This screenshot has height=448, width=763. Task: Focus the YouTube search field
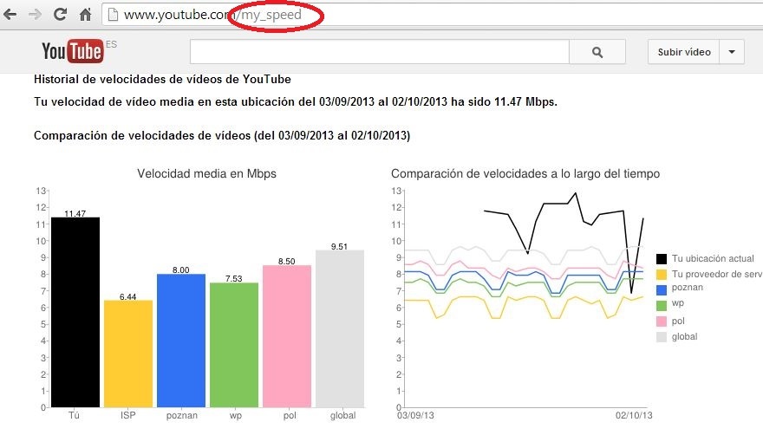click(x=380, y=52)
